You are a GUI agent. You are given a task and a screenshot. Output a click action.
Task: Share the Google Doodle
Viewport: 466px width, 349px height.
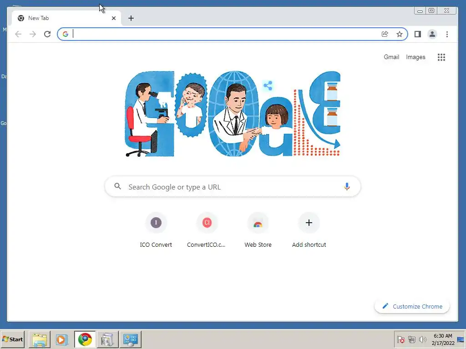coord(268,86)
